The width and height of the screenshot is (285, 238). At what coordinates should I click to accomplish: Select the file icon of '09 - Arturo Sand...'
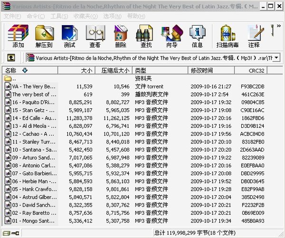click(x=8, y=157)
